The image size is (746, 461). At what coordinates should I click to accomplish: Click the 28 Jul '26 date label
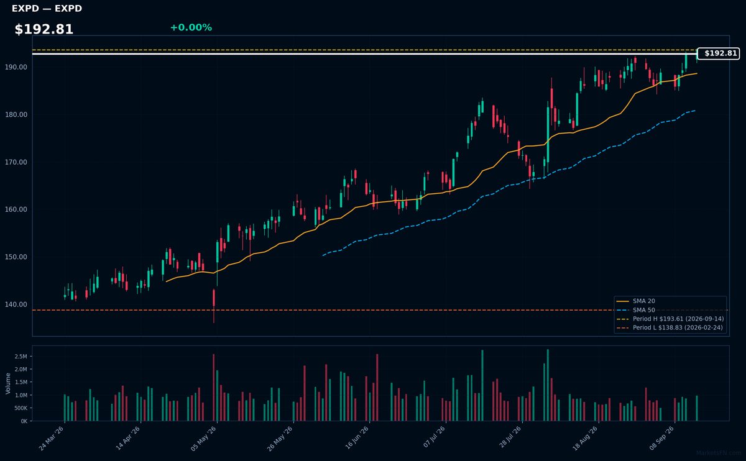click(509, 438)
